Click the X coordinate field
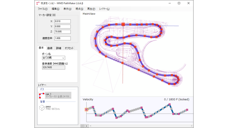This screenshot has width=228, height=128. coord(62,21)
